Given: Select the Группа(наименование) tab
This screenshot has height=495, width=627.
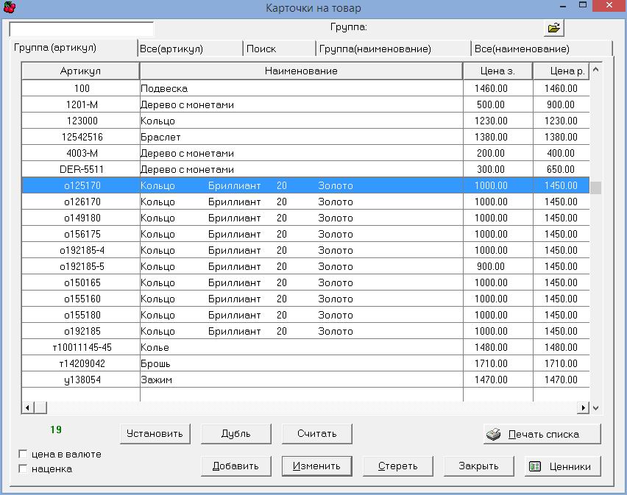Looking at the screenshot, I should pyautogui.click(x=375, y=49).
